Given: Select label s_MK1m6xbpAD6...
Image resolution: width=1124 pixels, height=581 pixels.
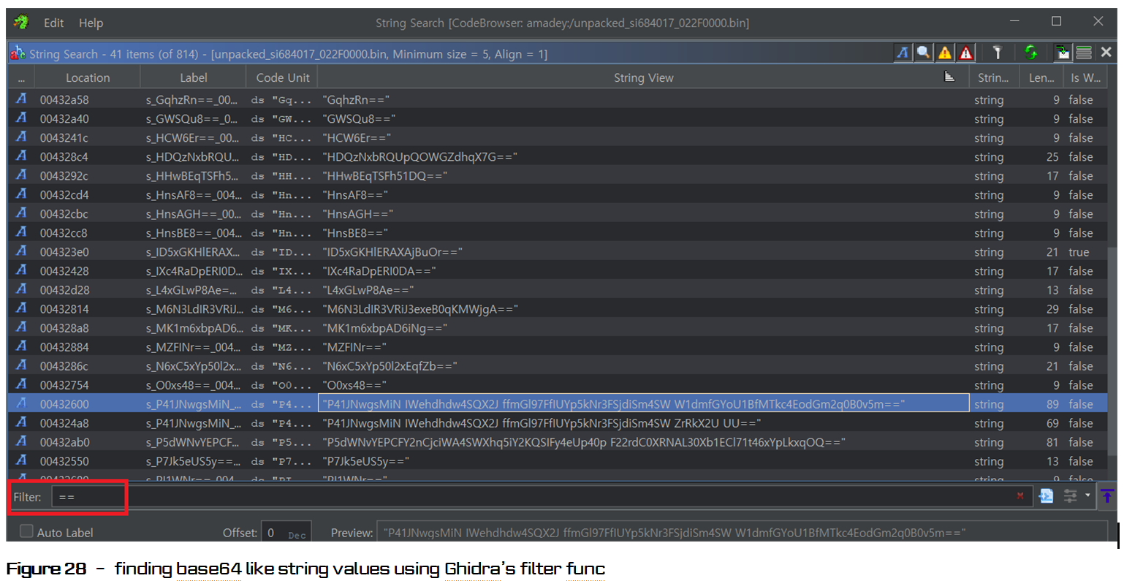Looking at the screenshot, I should [194, 328].
